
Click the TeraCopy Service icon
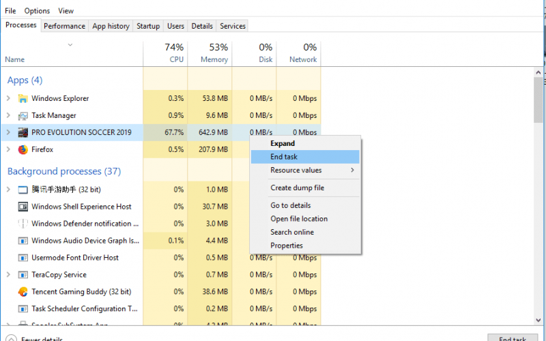point(23,275)
